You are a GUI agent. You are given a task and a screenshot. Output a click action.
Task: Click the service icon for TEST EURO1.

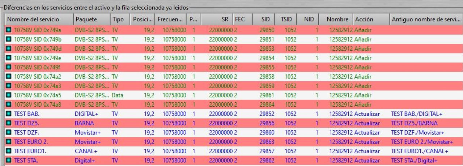[x=9, y=151]
